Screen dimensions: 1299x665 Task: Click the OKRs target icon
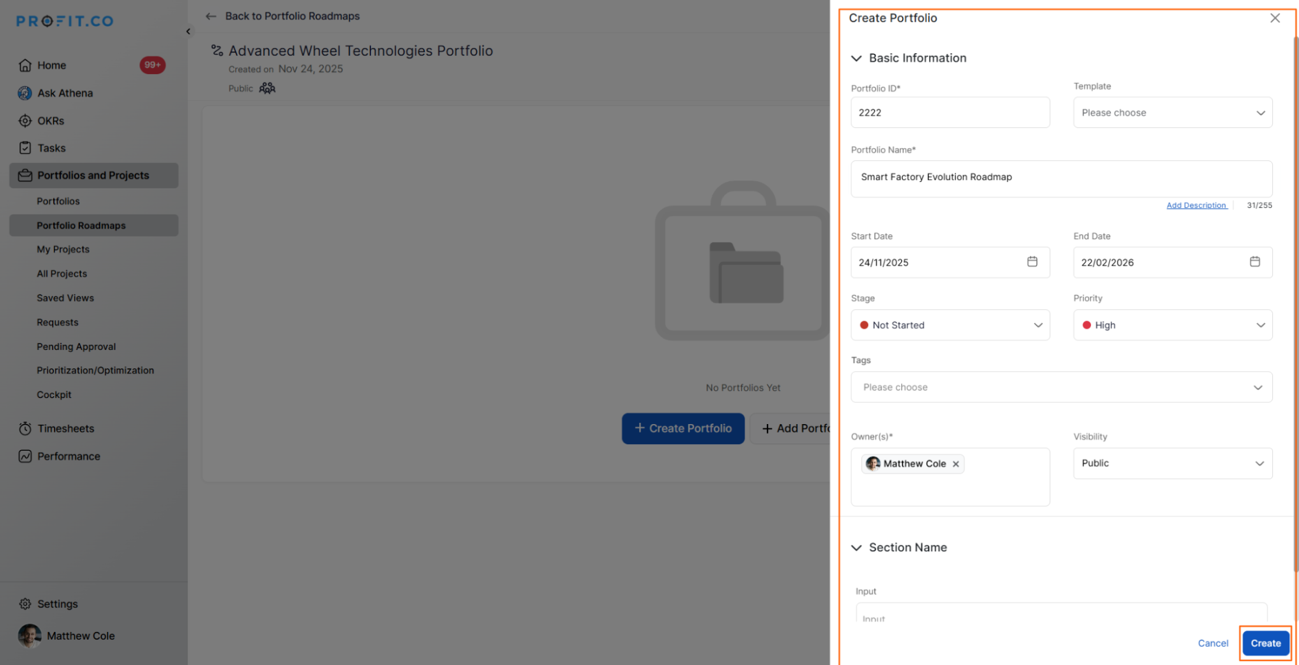(25, 121)
